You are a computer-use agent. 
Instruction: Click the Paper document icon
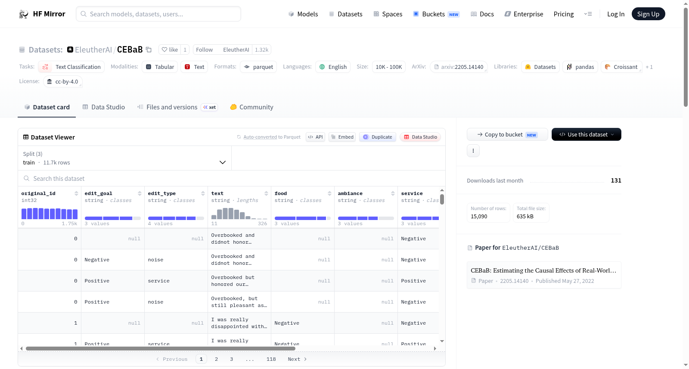(x=474, y=281)
